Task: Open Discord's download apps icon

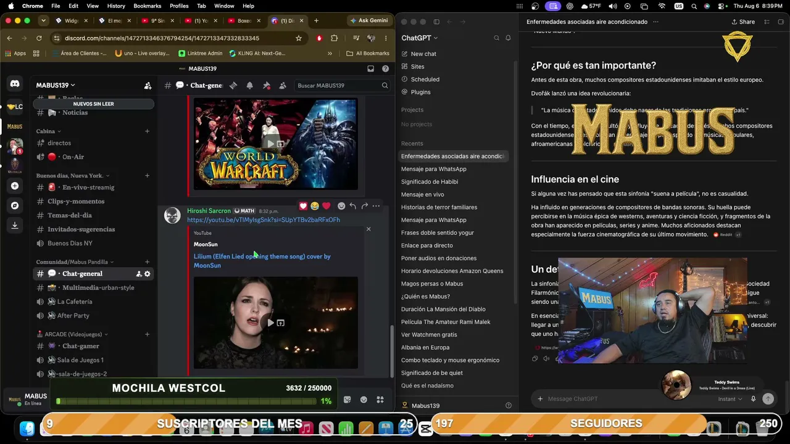Action: pos(15,225)
